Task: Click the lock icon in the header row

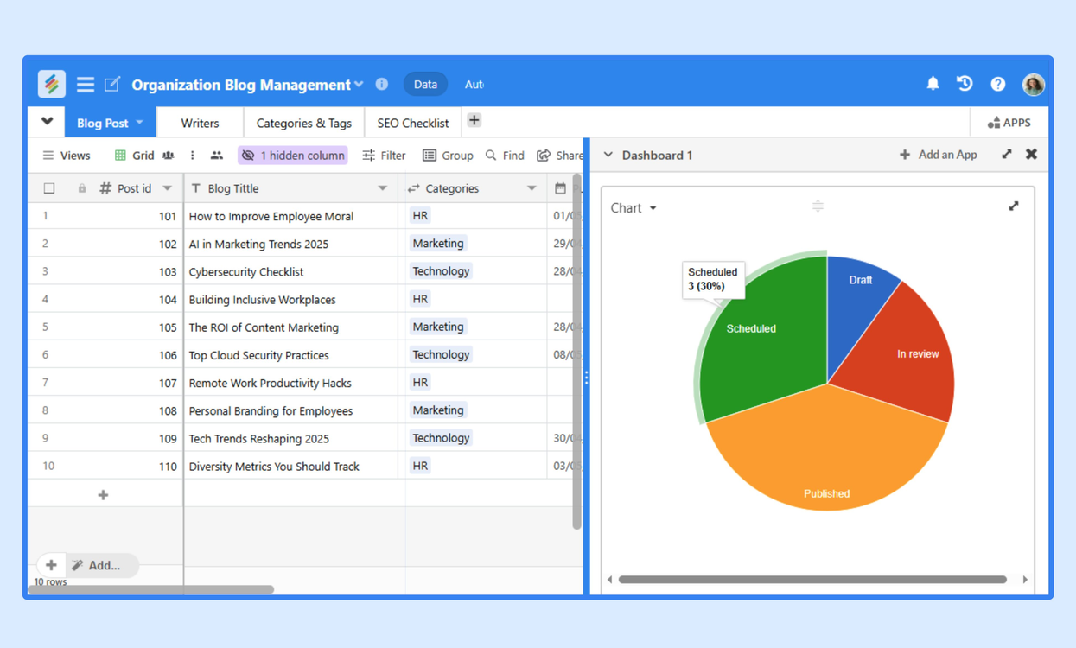Action: pos(82,188)
